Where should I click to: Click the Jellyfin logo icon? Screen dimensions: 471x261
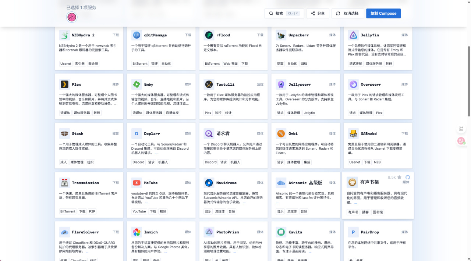(353, 35)
